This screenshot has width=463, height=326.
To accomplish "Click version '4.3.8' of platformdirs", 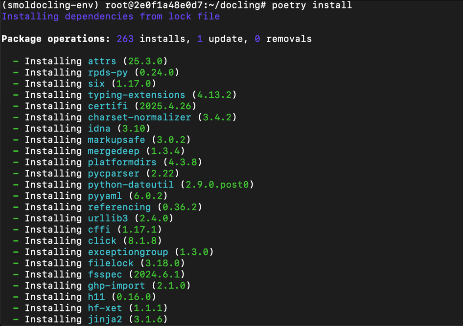I will (x=183, y=162).
